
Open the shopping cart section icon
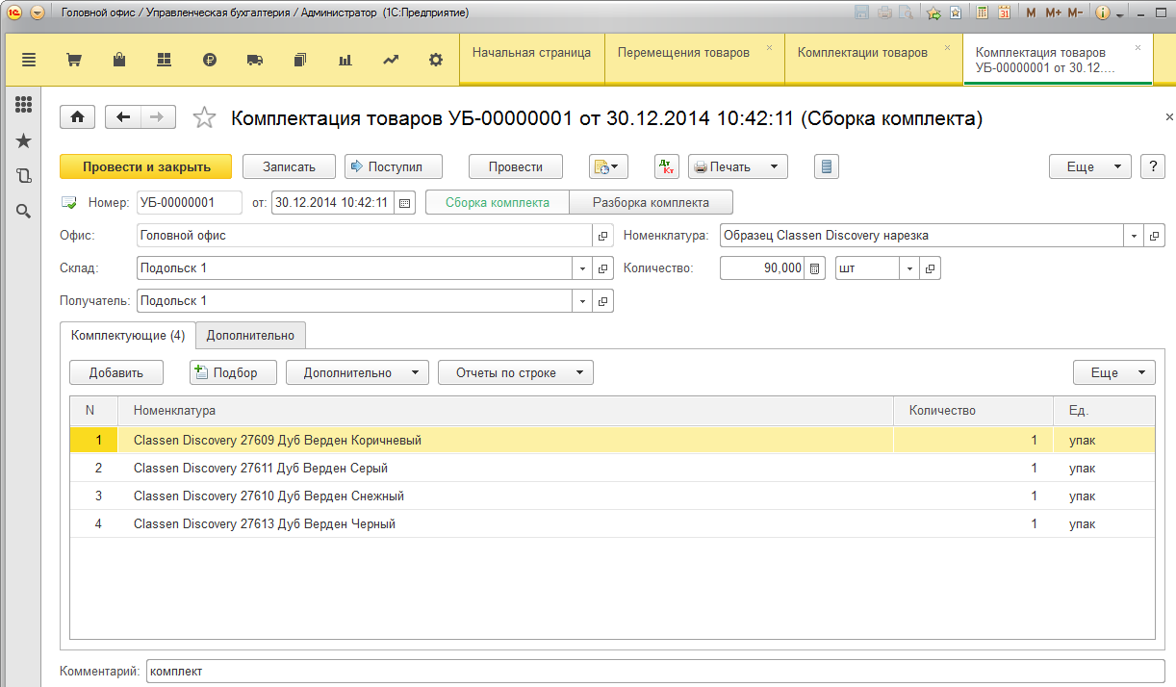point(73,60)
